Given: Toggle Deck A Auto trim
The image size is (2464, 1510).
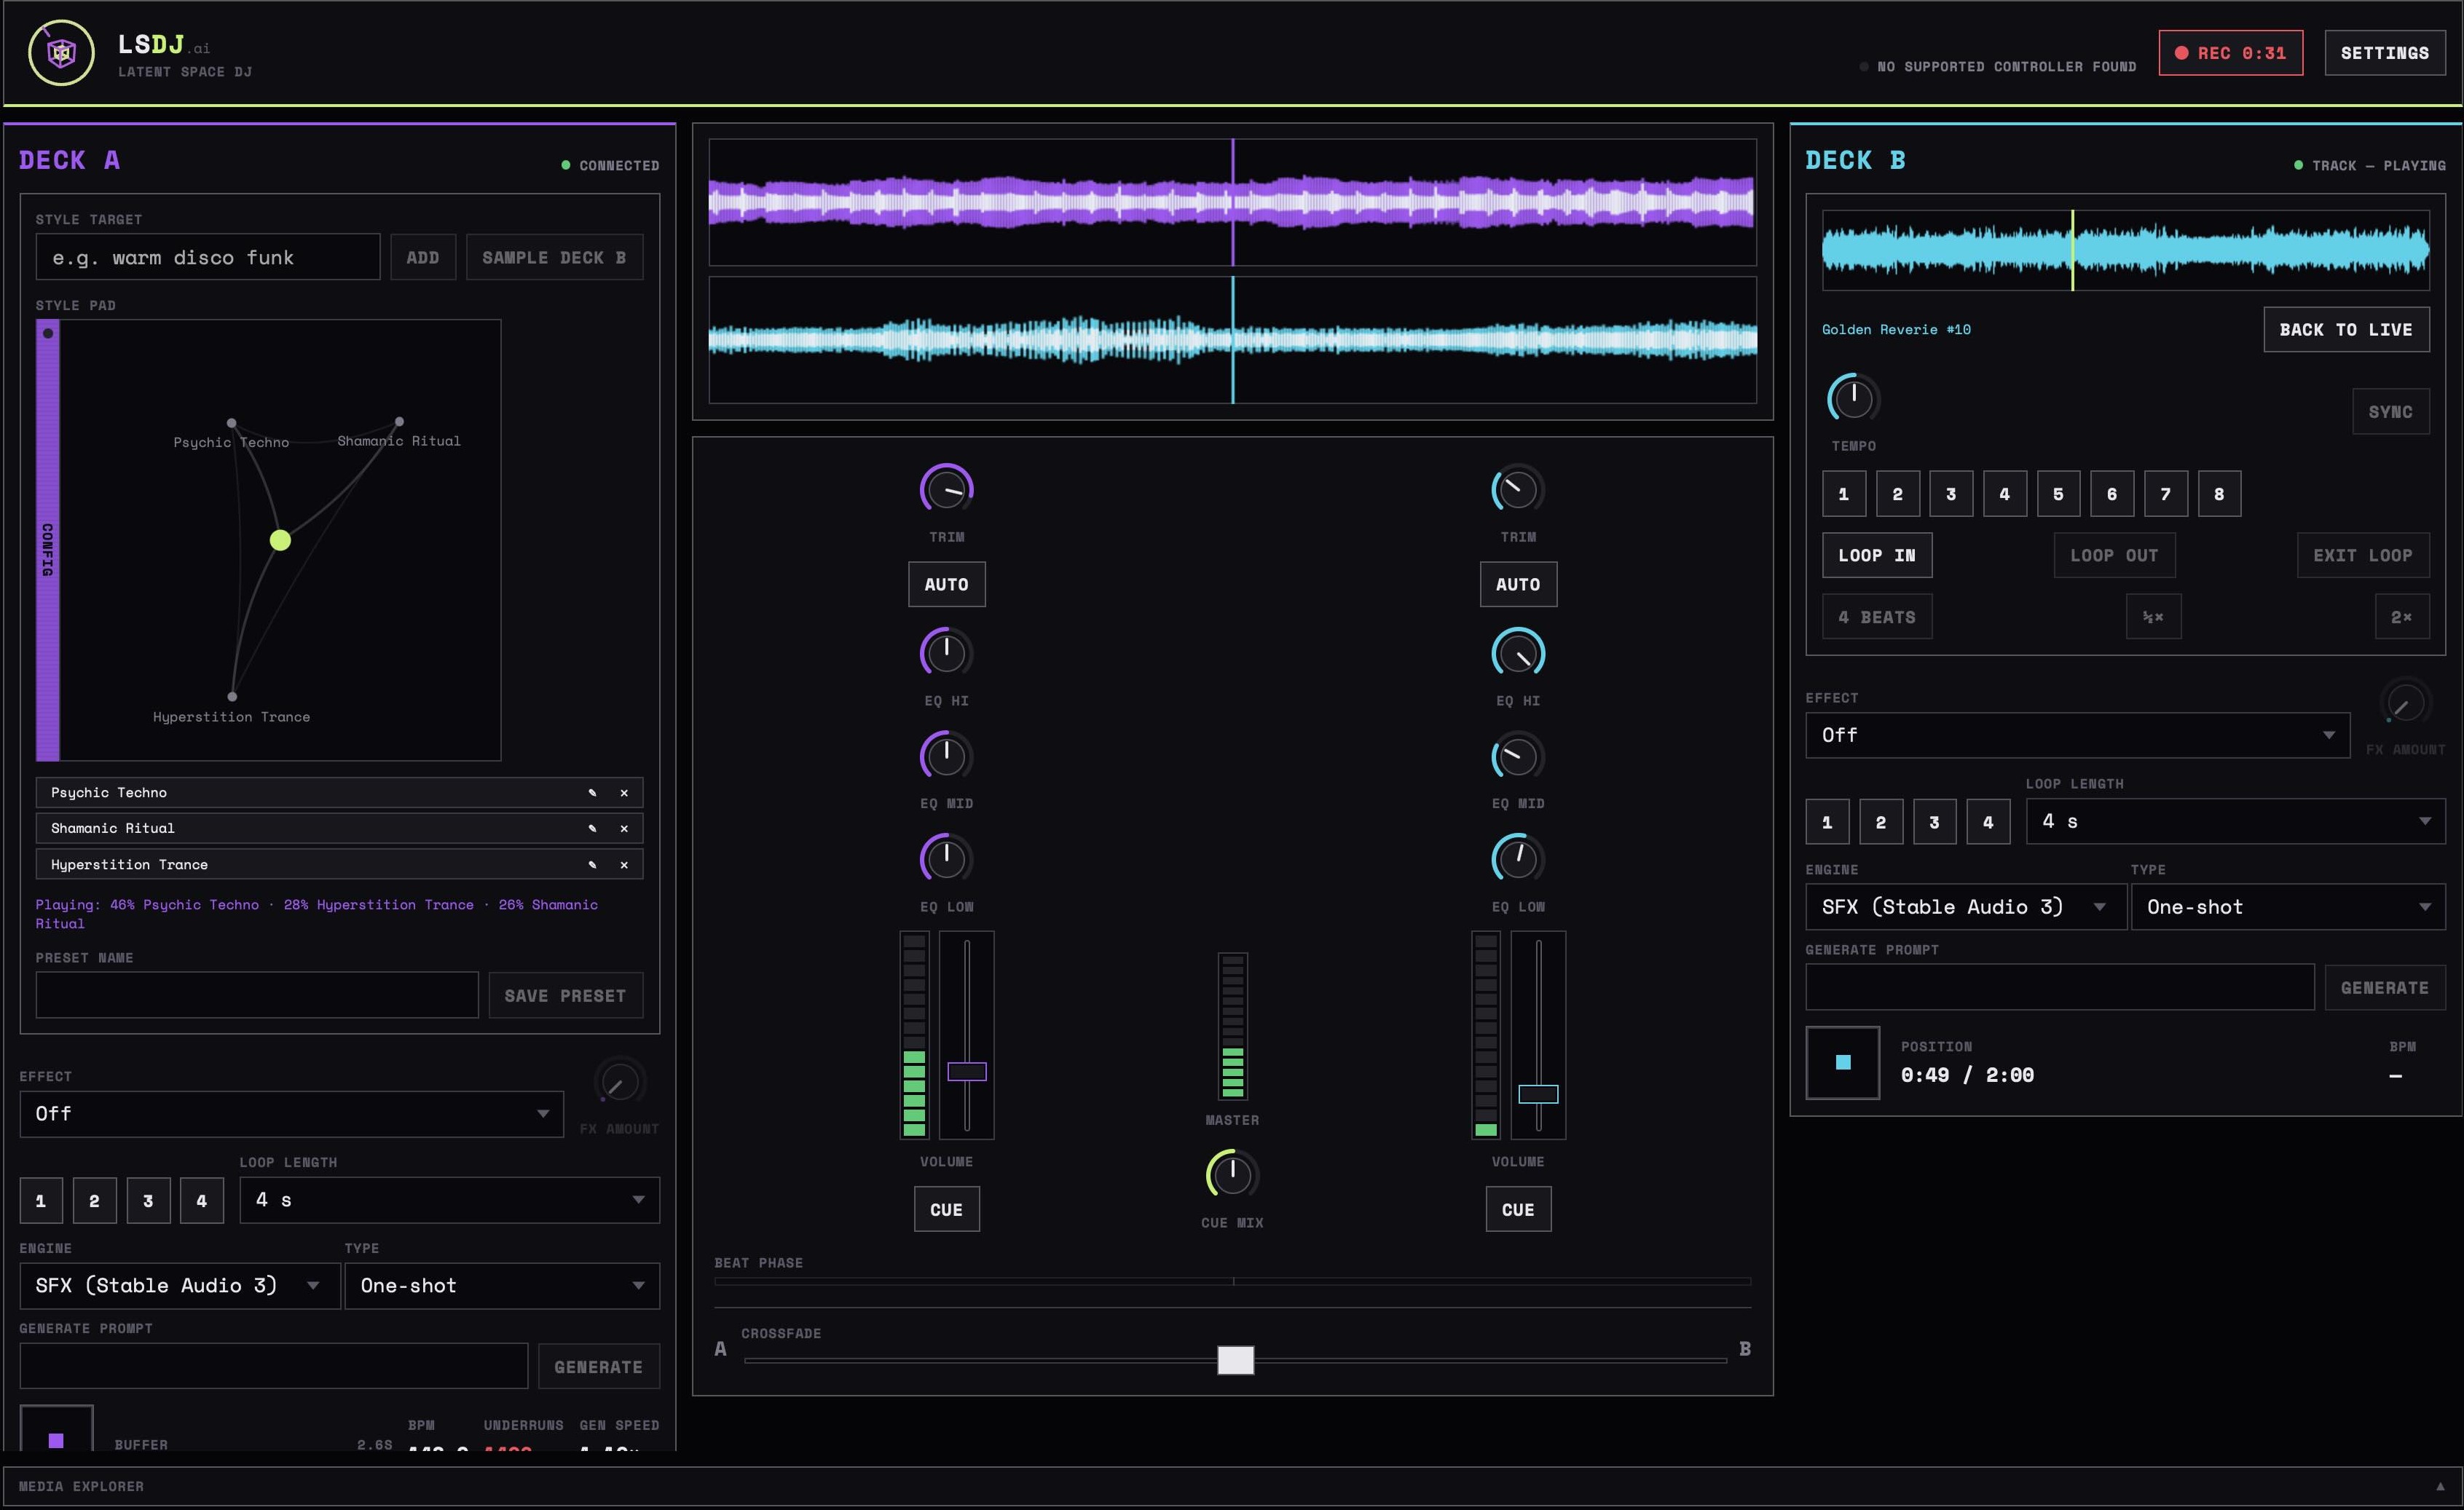Looking at the screenshot, I should point(946,585).
